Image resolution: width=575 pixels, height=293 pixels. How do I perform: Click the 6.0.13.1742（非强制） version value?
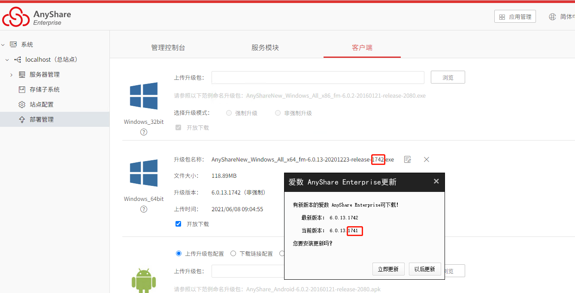point(239,193)
